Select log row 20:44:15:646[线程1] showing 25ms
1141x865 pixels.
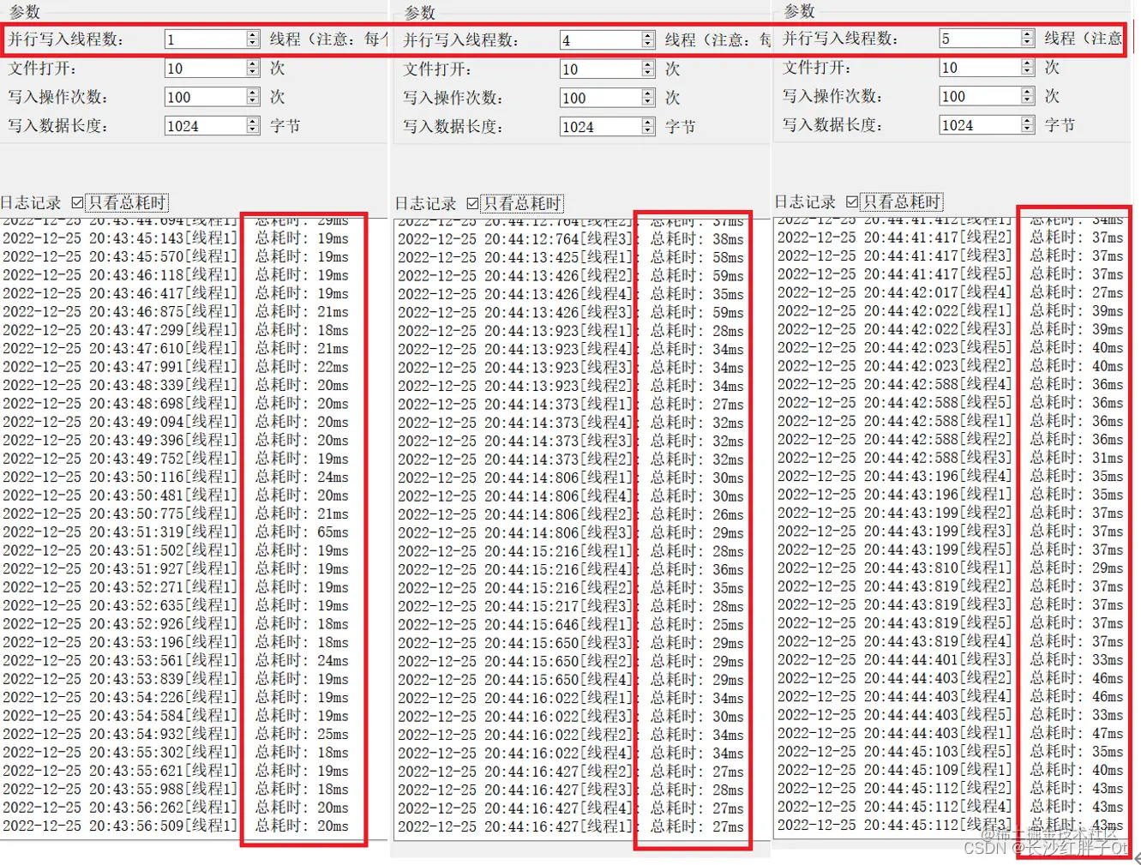(x=571, y=624)
